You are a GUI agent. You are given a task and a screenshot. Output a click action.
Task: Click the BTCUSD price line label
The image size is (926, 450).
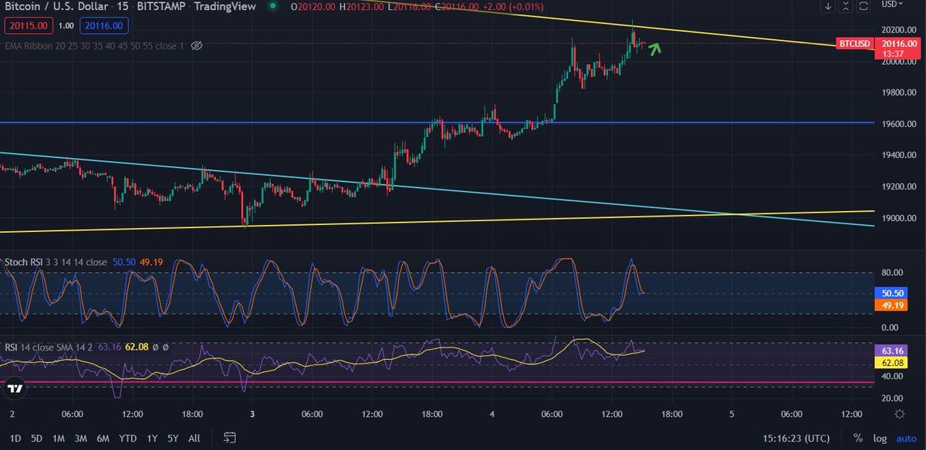click(855, 44)
